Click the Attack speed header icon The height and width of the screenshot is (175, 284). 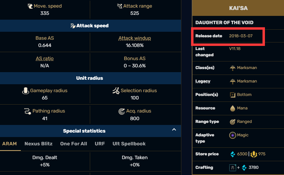73,26
